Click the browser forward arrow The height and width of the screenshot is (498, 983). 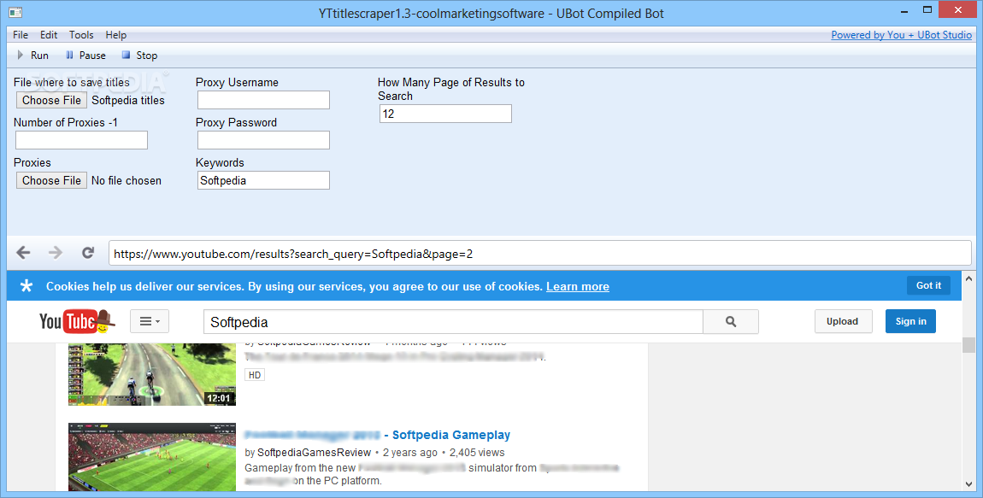56,253
